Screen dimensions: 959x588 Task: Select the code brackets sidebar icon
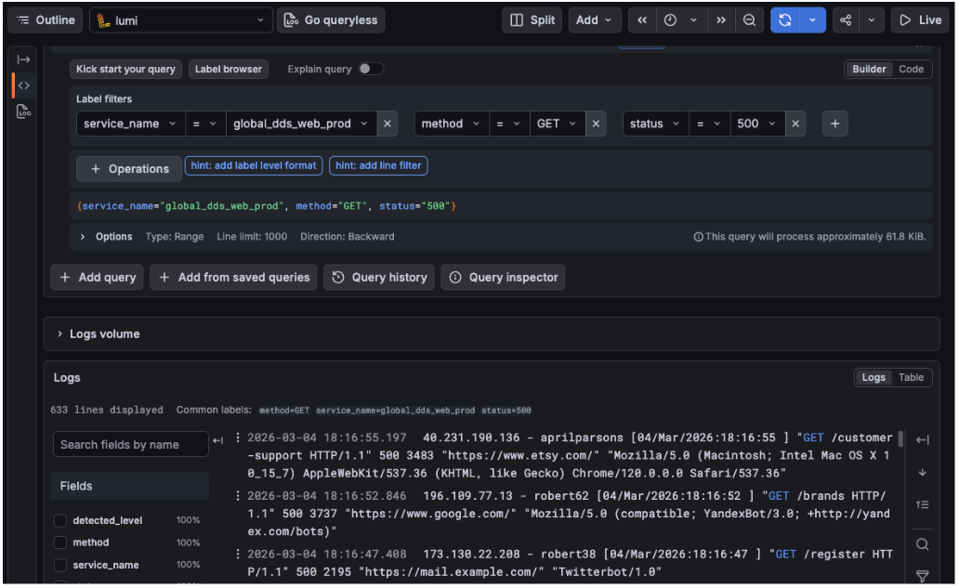24,85
